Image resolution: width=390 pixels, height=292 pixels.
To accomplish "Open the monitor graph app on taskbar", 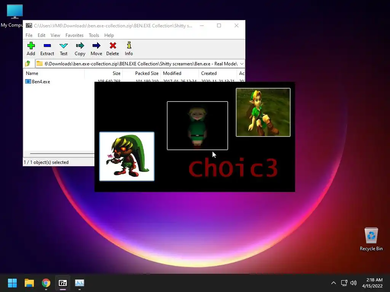I will tap(80, 283).
